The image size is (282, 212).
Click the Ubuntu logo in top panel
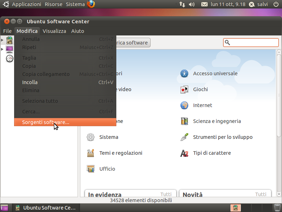click(x=6, y=4)
